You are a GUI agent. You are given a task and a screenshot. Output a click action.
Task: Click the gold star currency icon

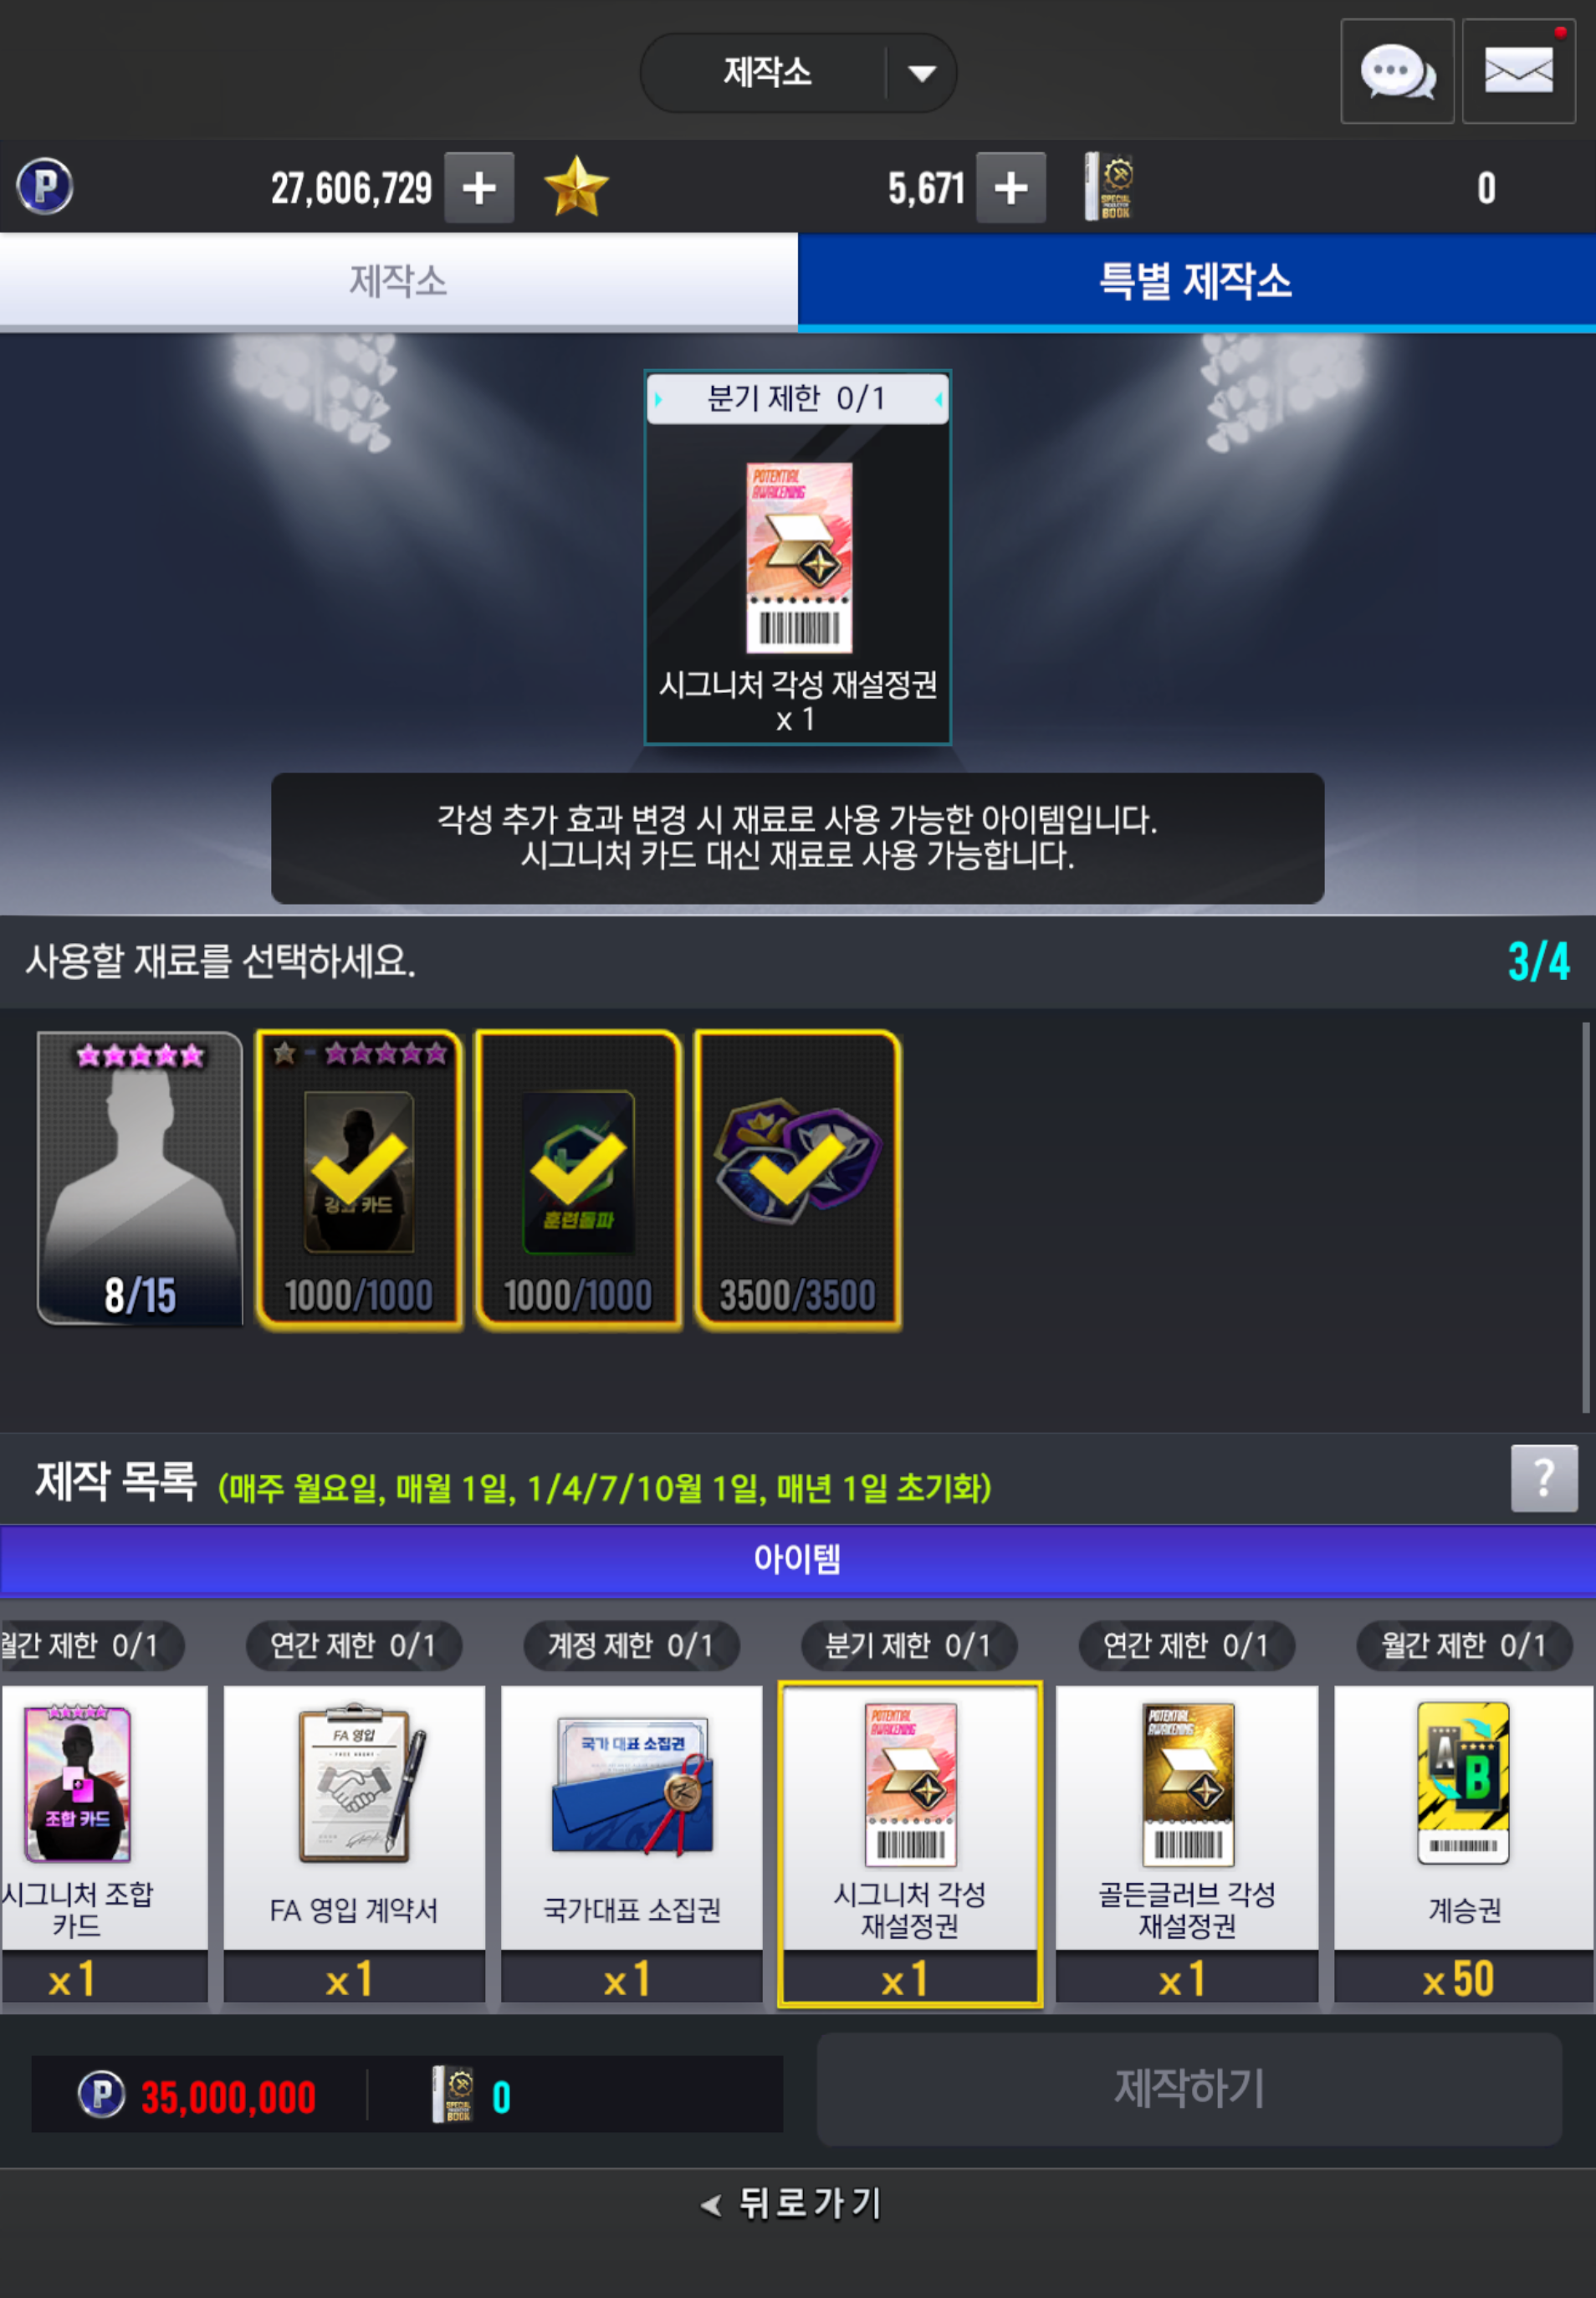576,187
